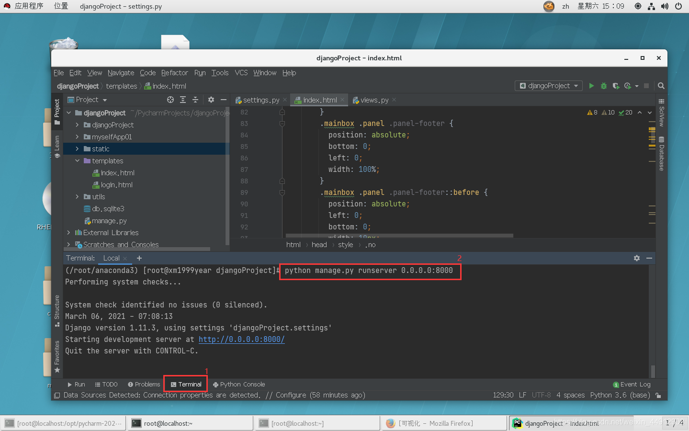Viewport: 689px width, 431px height.
Task: Go to previous highlighted error arrow
Action: pos(640,113)
